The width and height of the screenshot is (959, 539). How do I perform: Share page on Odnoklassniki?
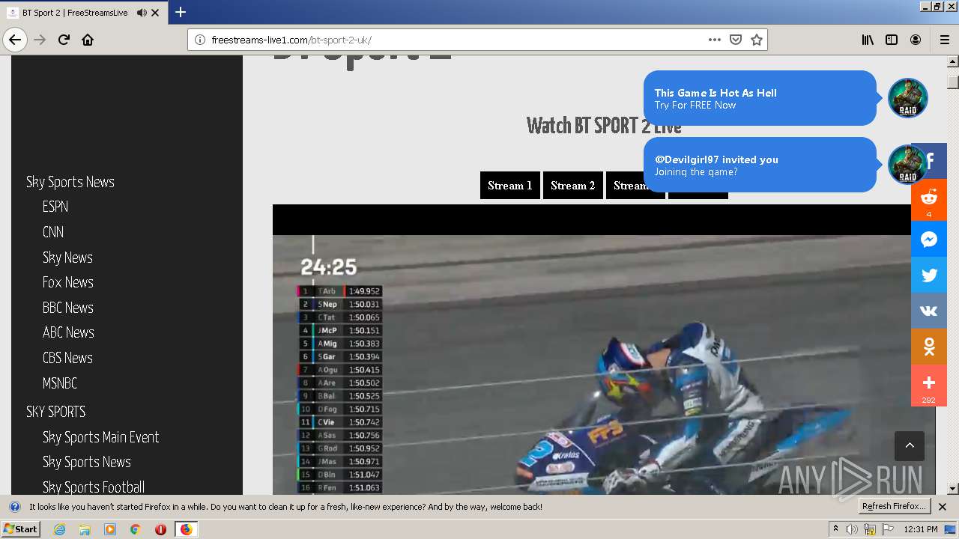point(929,347)
